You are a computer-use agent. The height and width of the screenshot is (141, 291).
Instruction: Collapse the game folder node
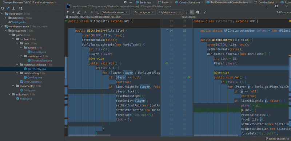point(9,35)
